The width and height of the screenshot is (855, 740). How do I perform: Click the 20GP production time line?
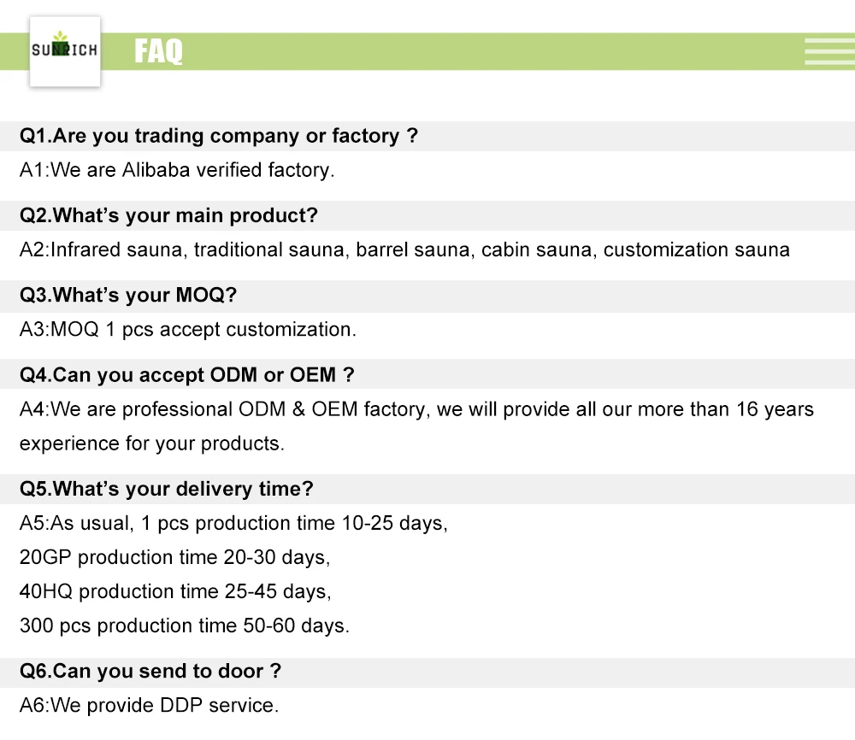coord(174,557)
